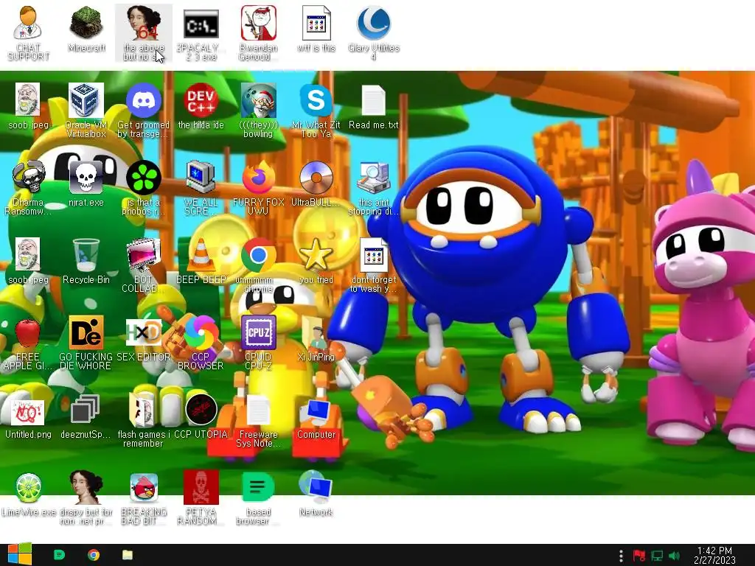Open the Network desktop icon
755x566 pixels.
click(x=316, y=487)
